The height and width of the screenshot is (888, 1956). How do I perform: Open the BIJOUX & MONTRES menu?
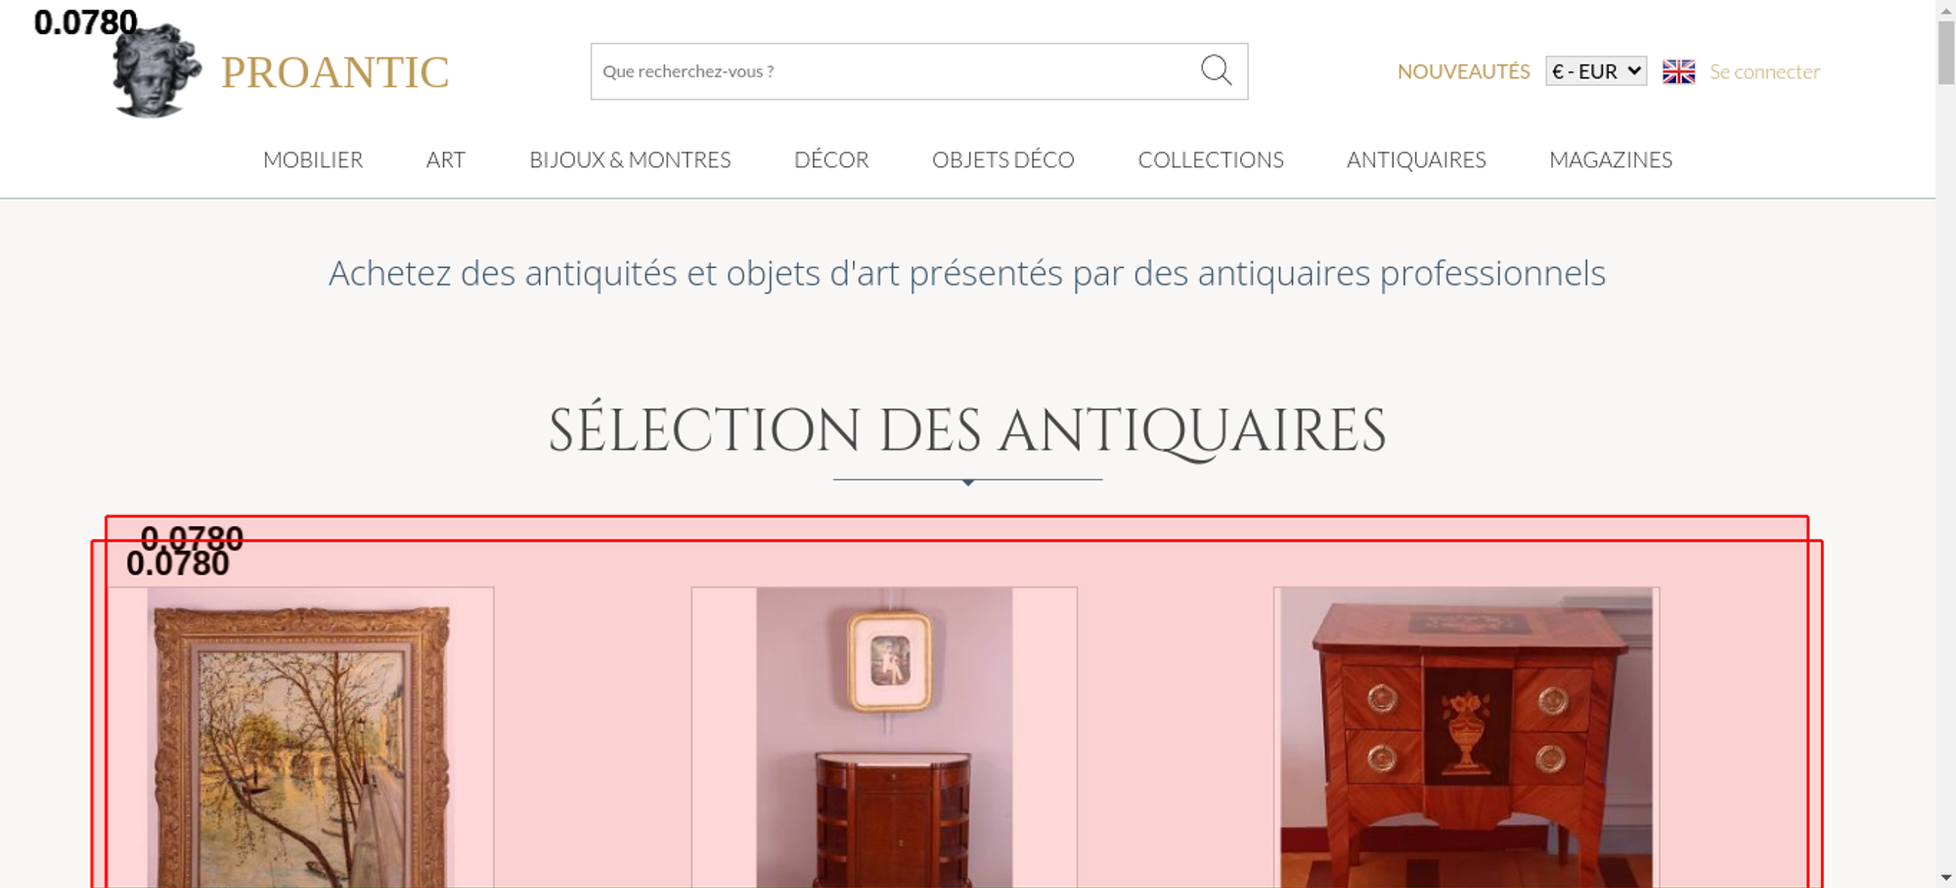click(x=630, y=159)
